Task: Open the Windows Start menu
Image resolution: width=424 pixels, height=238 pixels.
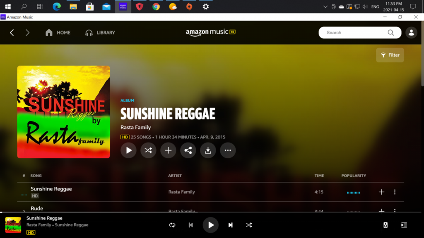Action: click(8, 7)
